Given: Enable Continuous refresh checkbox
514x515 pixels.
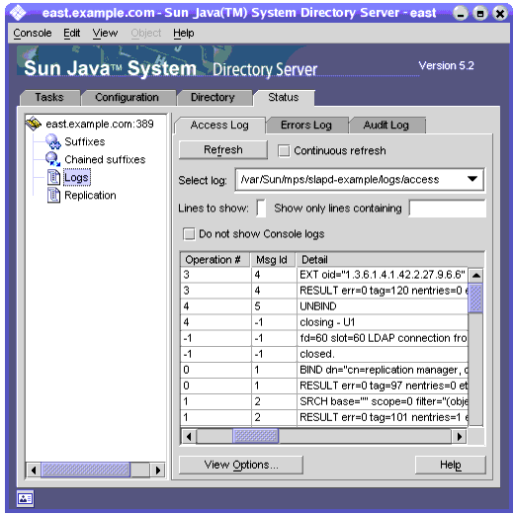Looking at the screenshot, I should tap(284, 151).
